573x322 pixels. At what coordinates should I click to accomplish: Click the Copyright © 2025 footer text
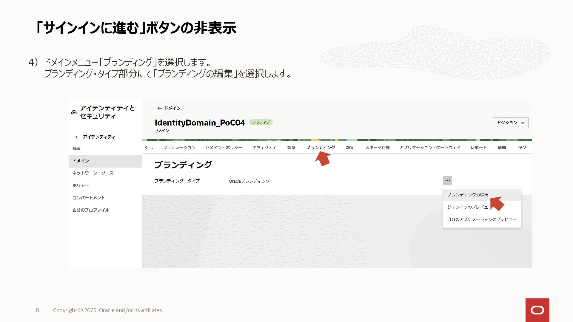point(107,310)
